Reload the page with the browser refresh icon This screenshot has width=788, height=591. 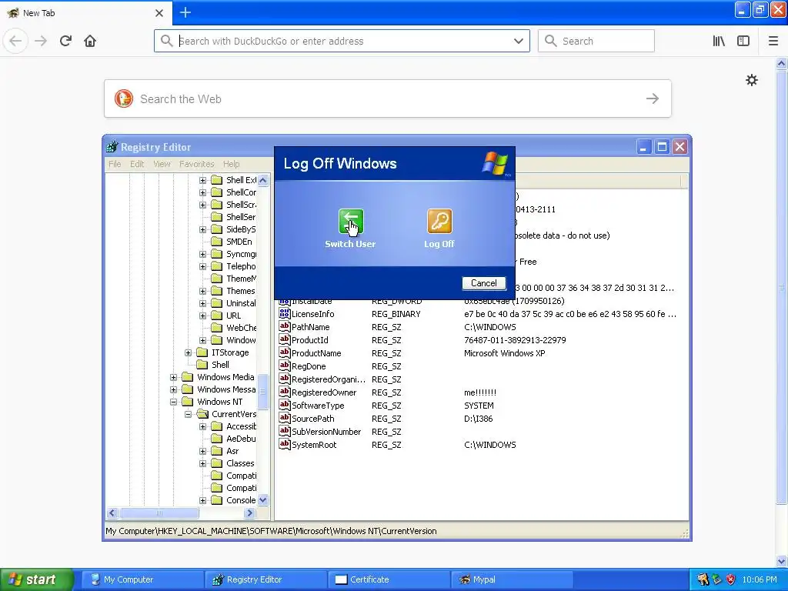pyautogui.click(x=66, y=41)
